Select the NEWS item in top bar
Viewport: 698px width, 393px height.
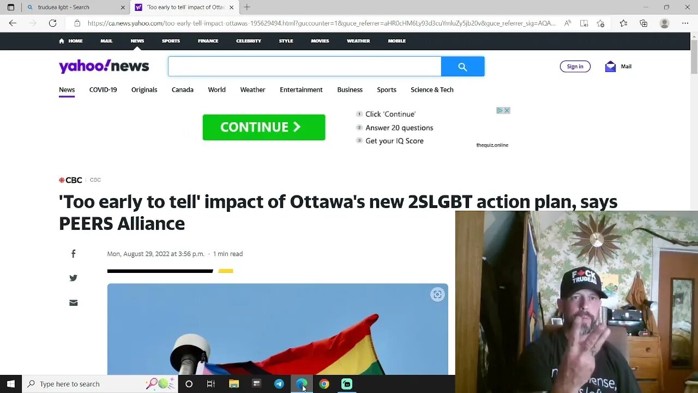pyautogui.click(x=137, y=41)
